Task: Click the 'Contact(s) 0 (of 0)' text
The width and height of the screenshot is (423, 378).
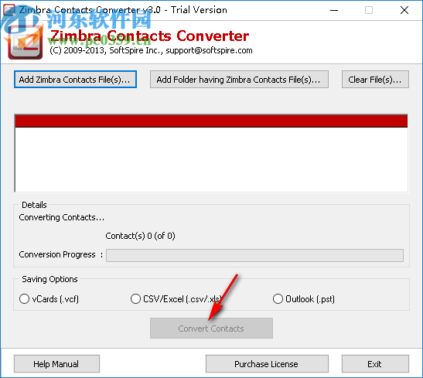Action: (x=140, y=236)
